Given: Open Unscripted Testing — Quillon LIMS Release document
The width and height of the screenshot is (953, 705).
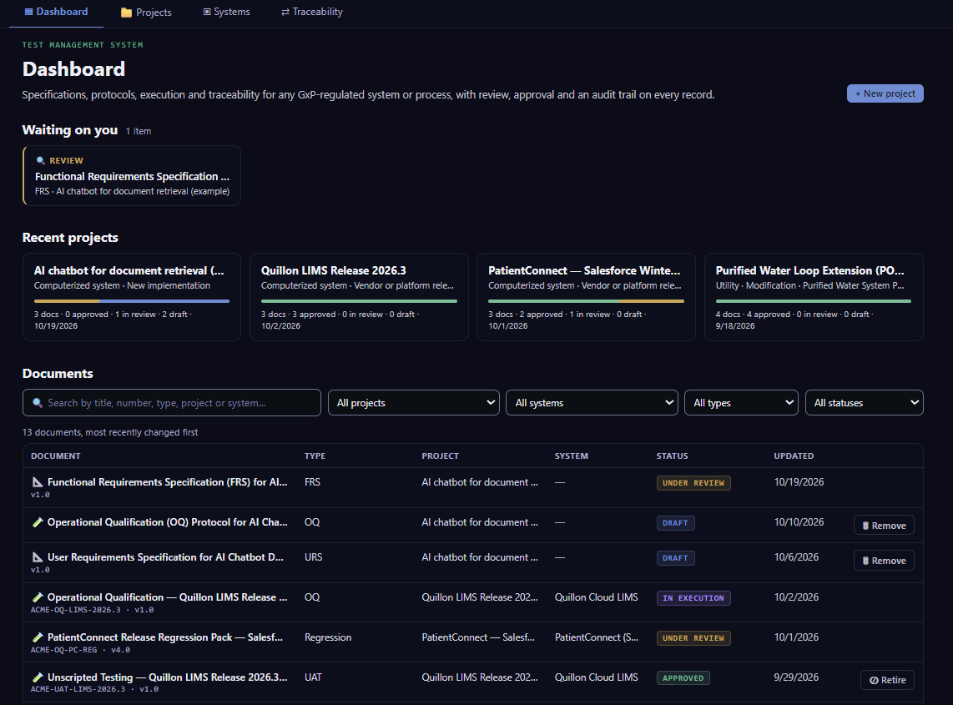Looking at the screenshot, I should [167, 677].
